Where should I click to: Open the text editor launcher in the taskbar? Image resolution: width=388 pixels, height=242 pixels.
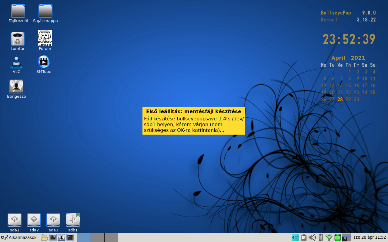(53, 237)
